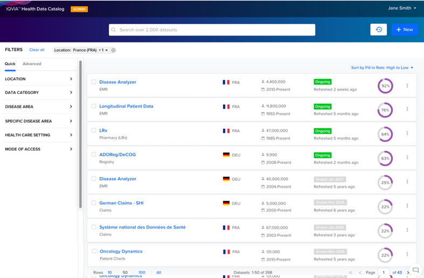Expand the DATA CATEGORY filter section
This screenshot has height=278, width=424.
pyautogui.click(x=39, y=92)
